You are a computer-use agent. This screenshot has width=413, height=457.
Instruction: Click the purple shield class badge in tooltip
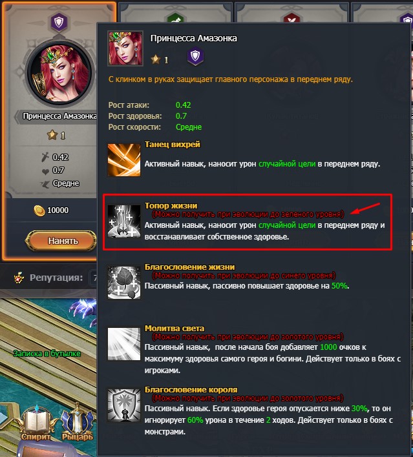pyautogui.click(x=195, y=56)
